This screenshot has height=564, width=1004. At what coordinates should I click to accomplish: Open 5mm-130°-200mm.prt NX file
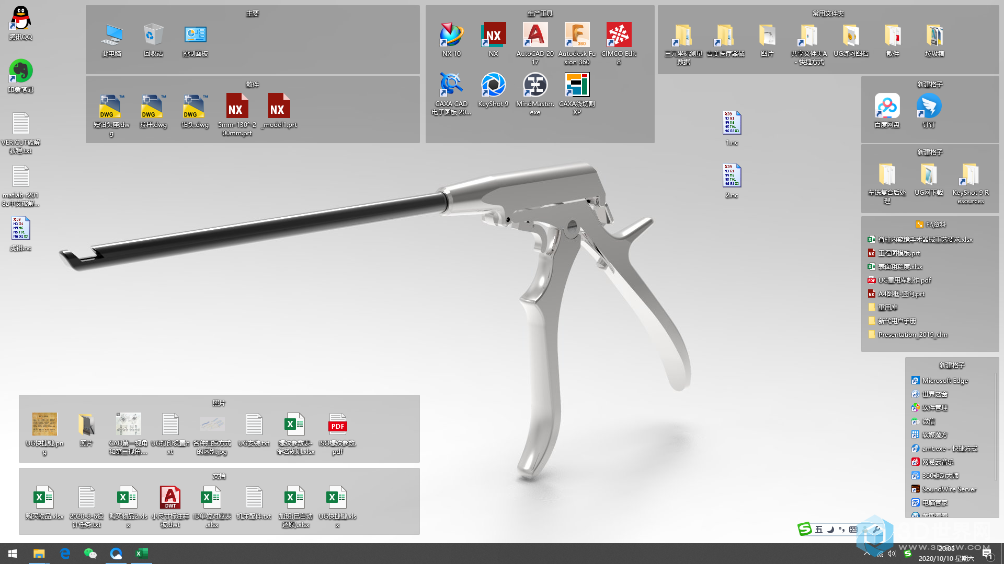pos(237,115)
